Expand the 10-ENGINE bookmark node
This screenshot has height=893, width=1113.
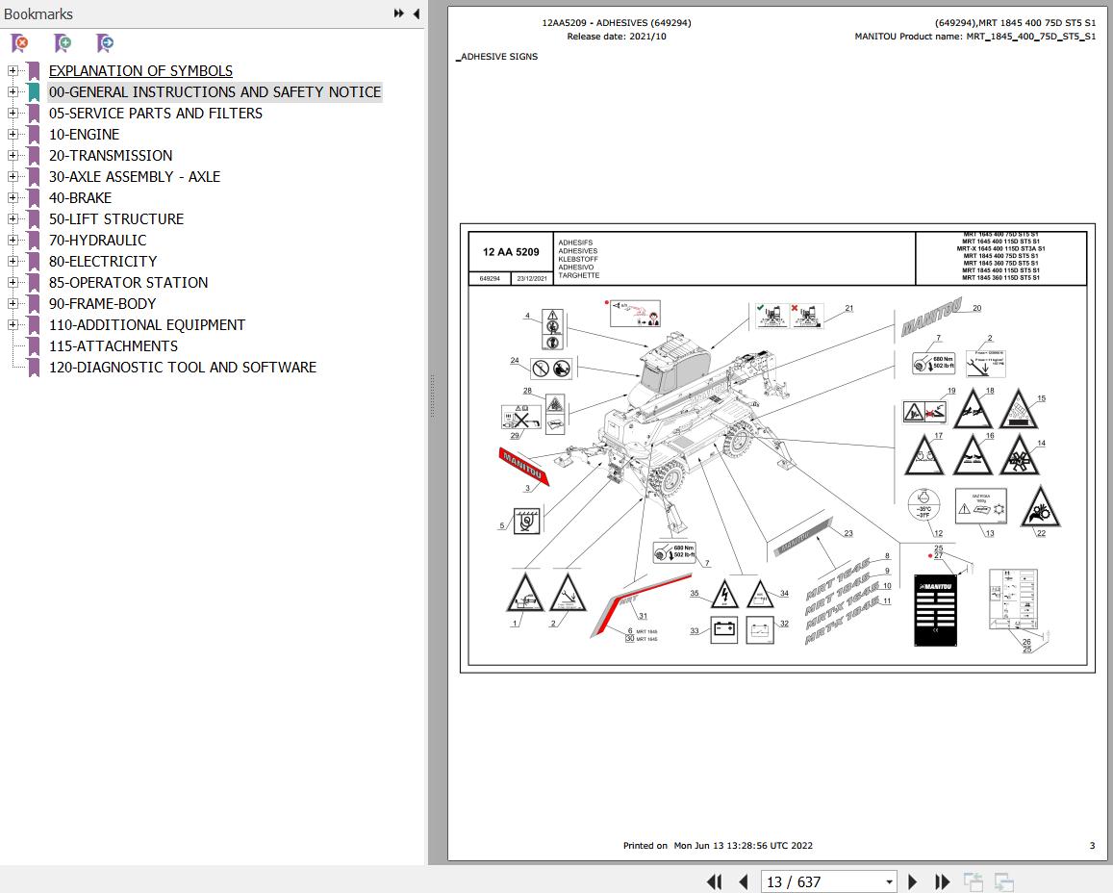(13, 134)
